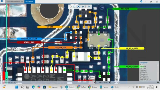This screenshot has height=90, width=160.
Task: Open battery 49% tray indicator
Action: (142, 87)
